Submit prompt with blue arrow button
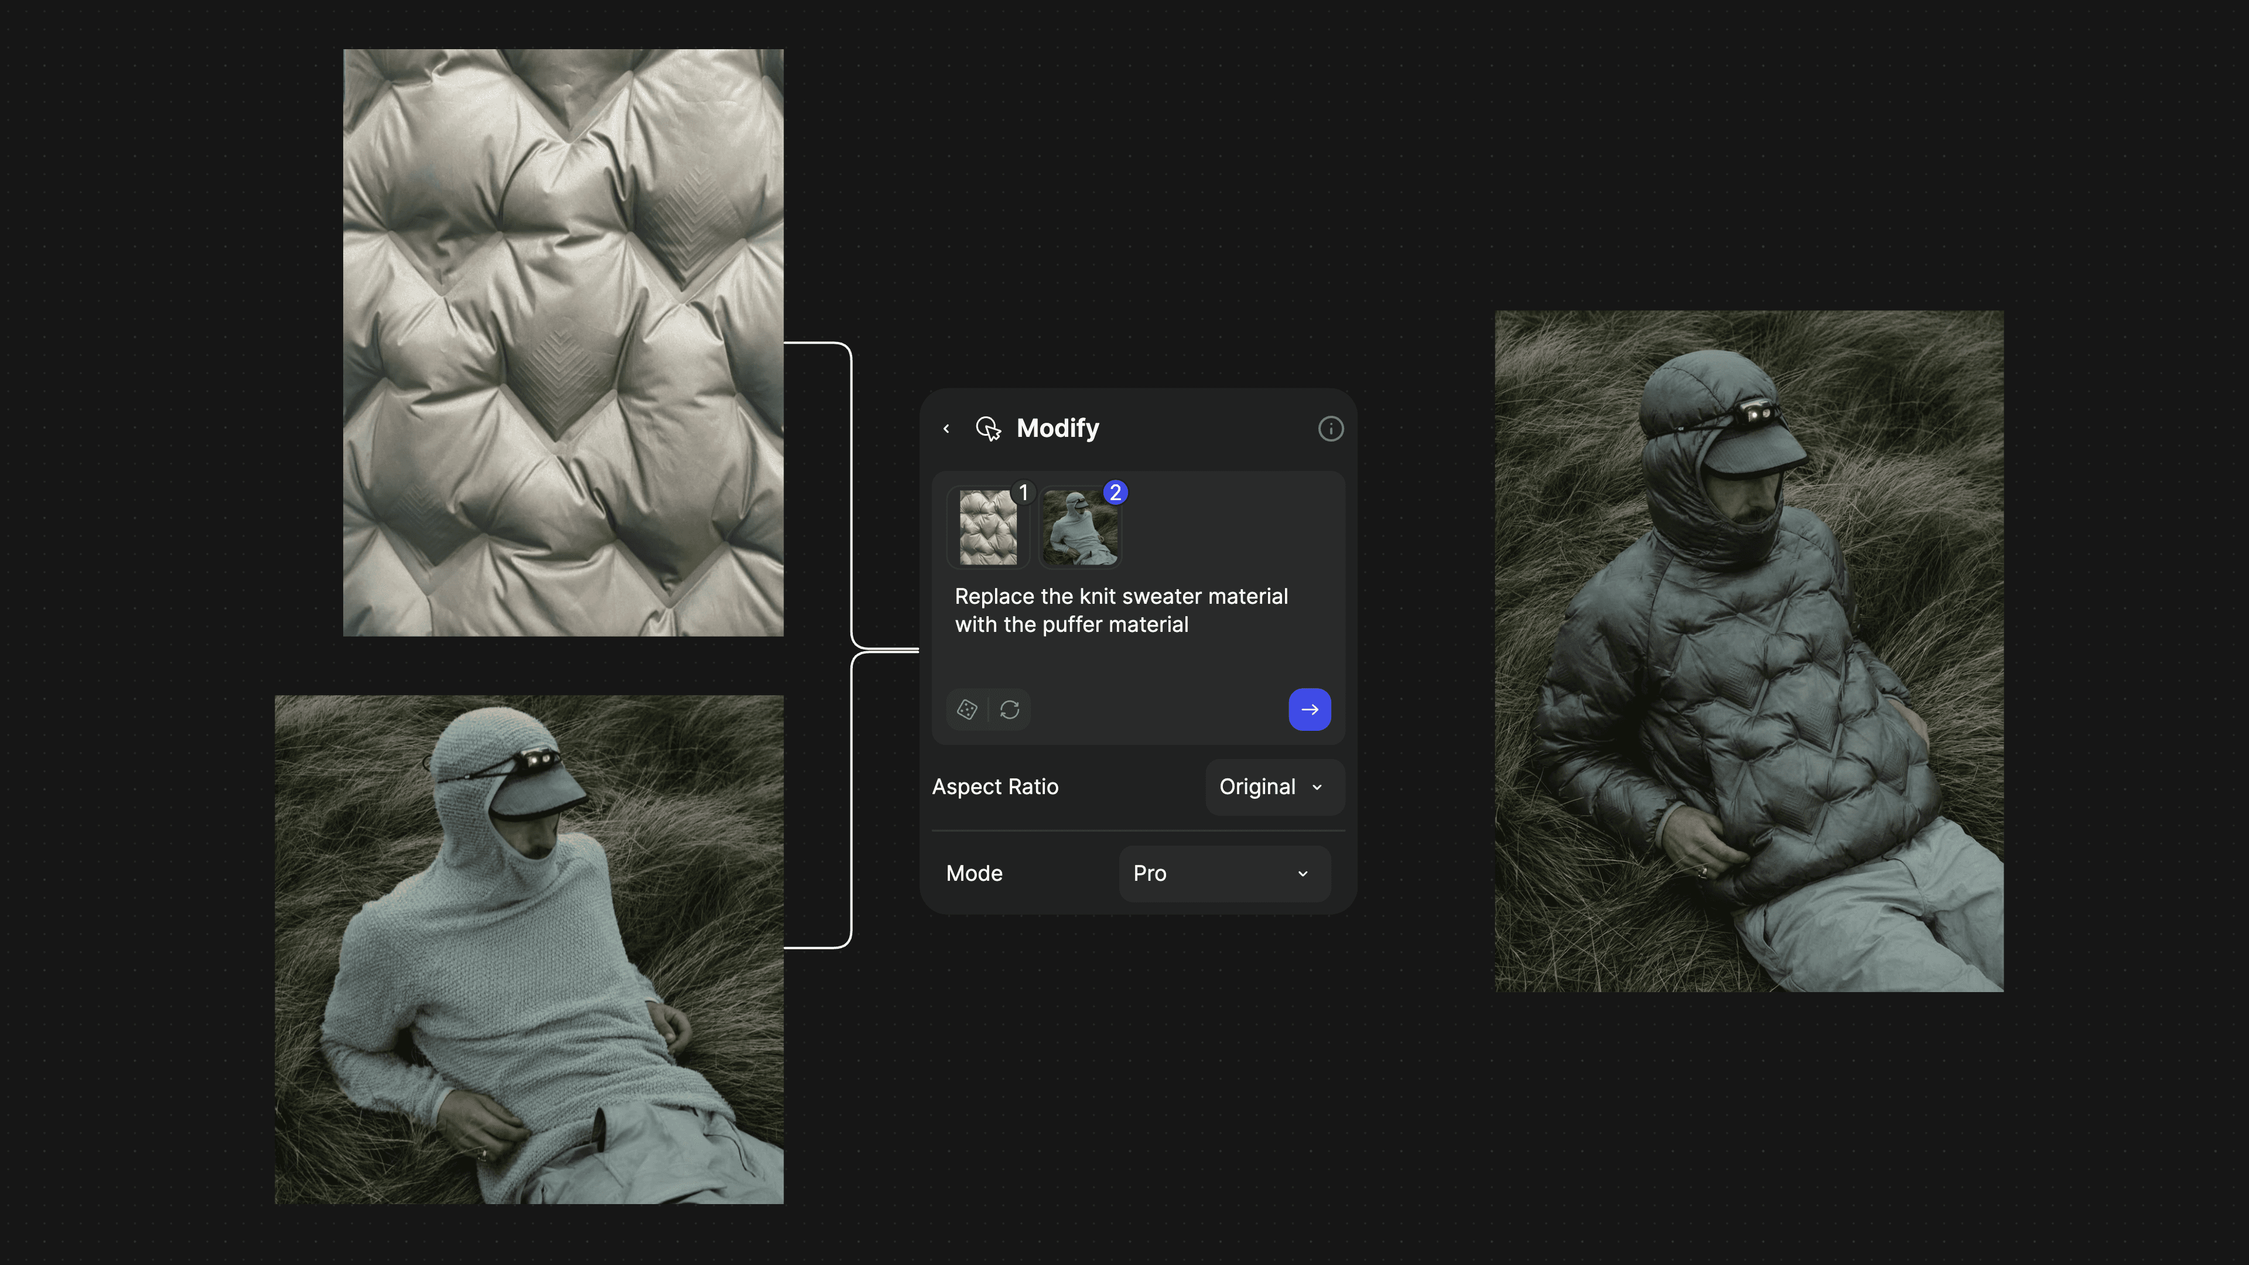Screen dimensions: 2249x1265 (1310, 710)
